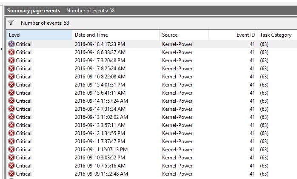297x179 pixels.
Task: Click critical icon for 2016-09-10 7:55:16 AM event
Action: click(11, 165)
